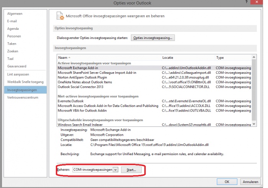Select Microsoft SharePoint Server Colleague Import Add-in
Viewport: 268px width, 188px height.
pyautogui.click(x=154, y=73)
